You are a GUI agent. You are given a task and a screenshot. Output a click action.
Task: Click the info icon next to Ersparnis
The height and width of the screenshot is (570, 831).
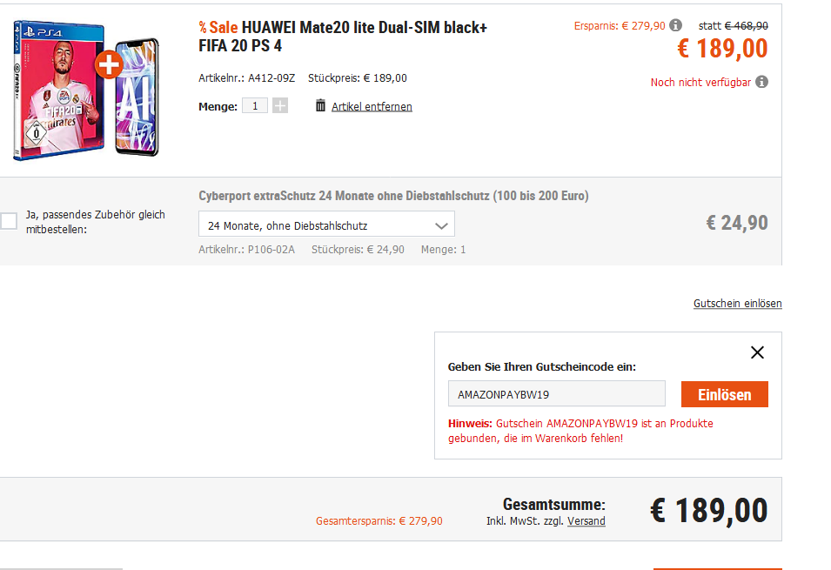pos(676,25)
